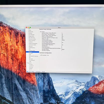The height and width of the screenshot is (104, 104).
Task: Click System Sleep Timer (Minutes) row
Action: (x=52, y=33)
